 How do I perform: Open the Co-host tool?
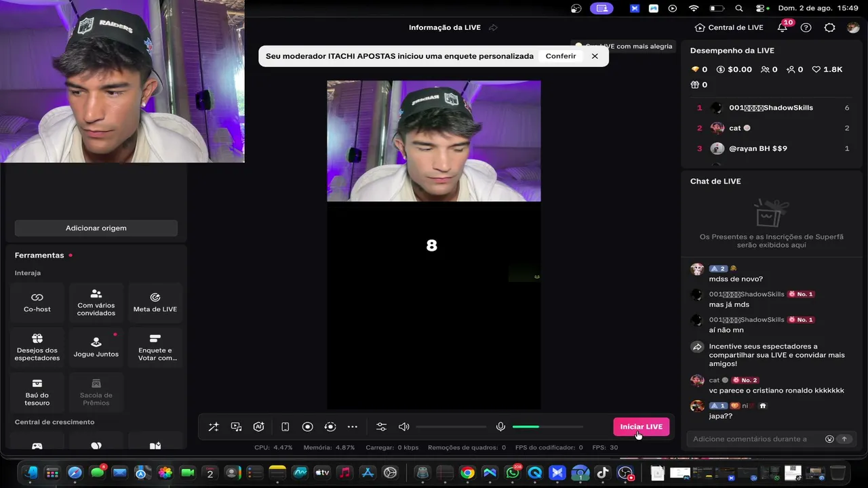tap(37, 302)
